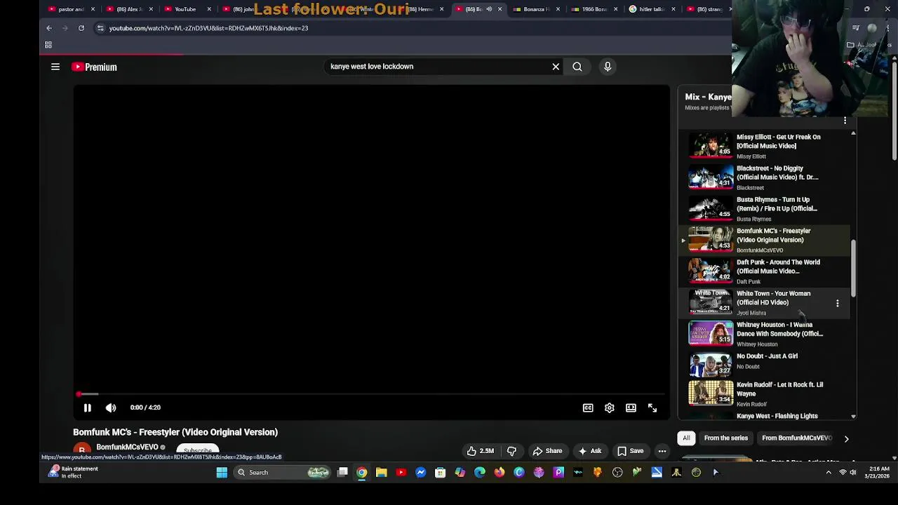
Task: Save the video to a playlist
Action: (x=630, y=451)
